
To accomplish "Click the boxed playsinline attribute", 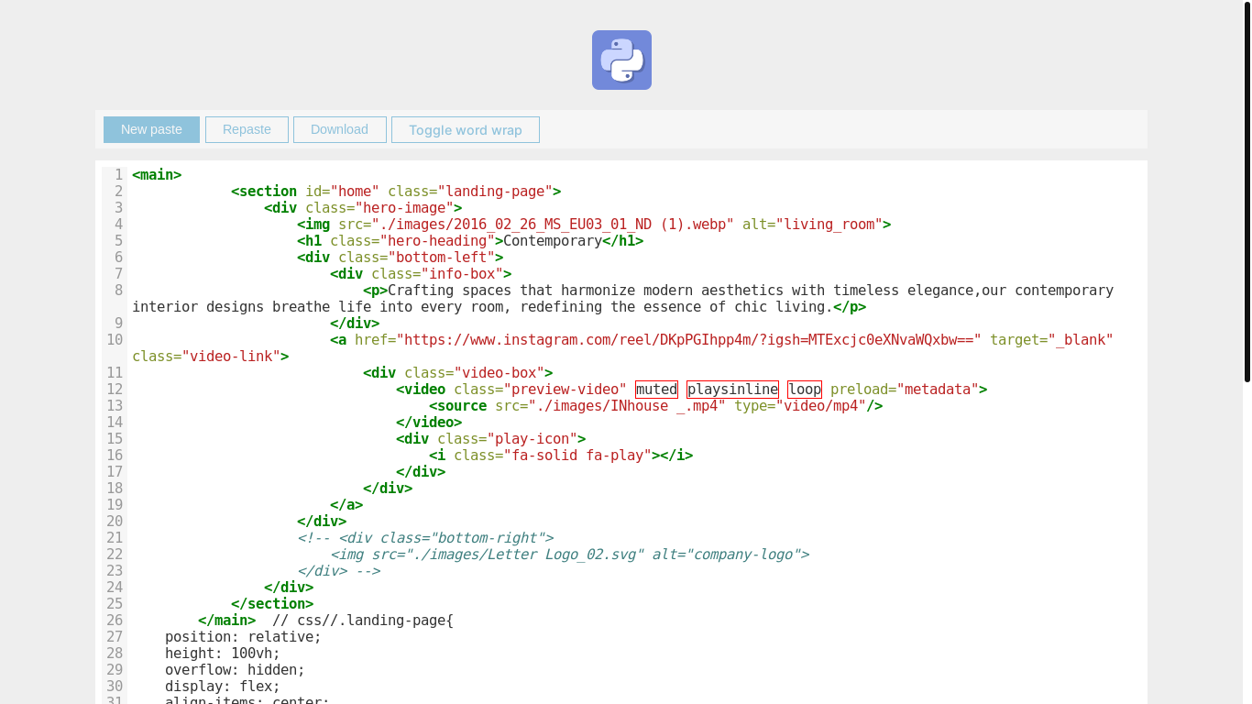I will [x=732, y=390].
